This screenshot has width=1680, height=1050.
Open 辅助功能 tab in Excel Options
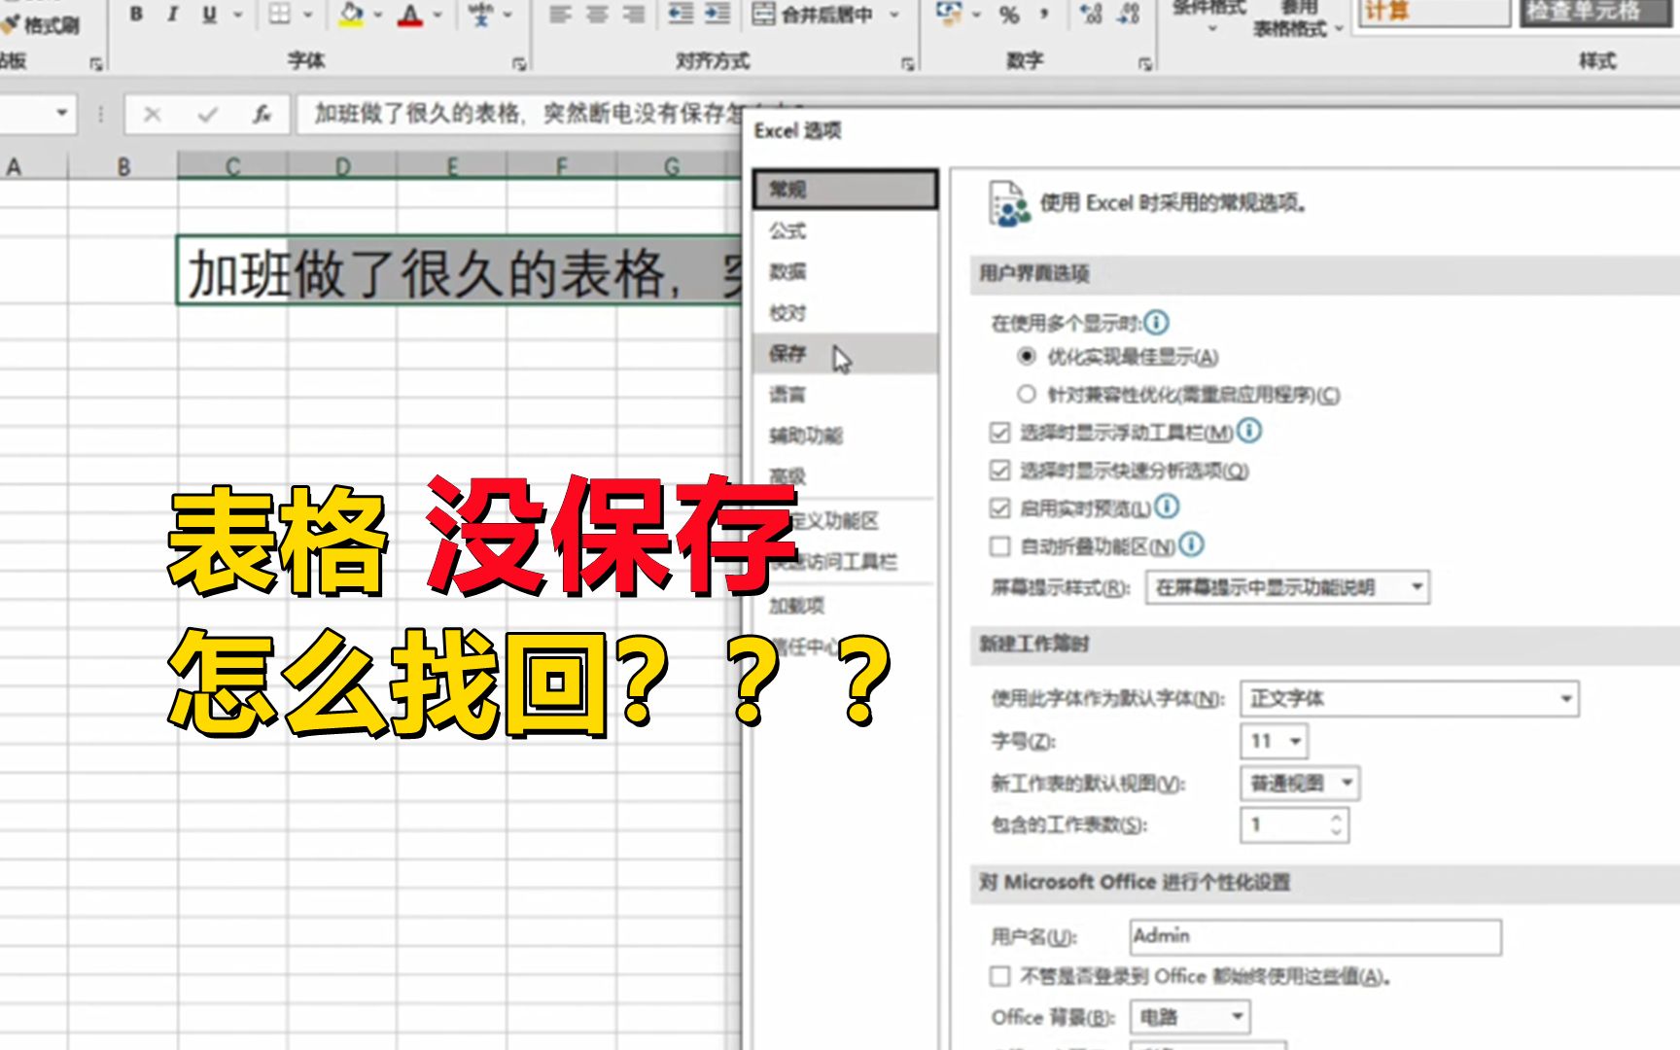845,435
